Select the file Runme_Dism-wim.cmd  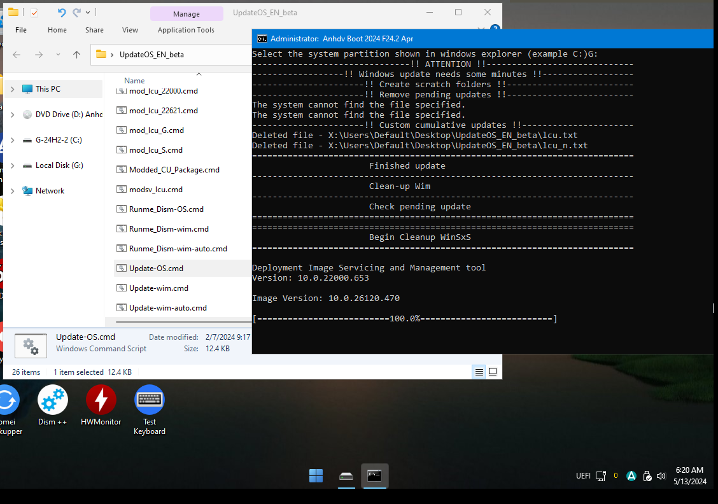click(x=169, y=228)
